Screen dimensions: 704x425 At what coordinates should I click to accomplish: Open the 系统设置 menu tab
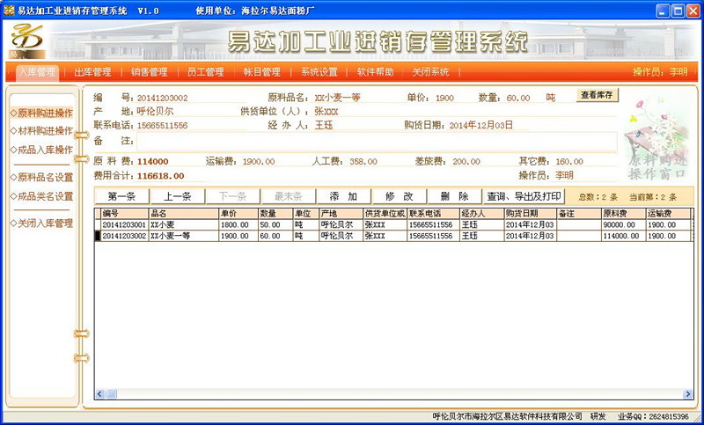point(319,72)
